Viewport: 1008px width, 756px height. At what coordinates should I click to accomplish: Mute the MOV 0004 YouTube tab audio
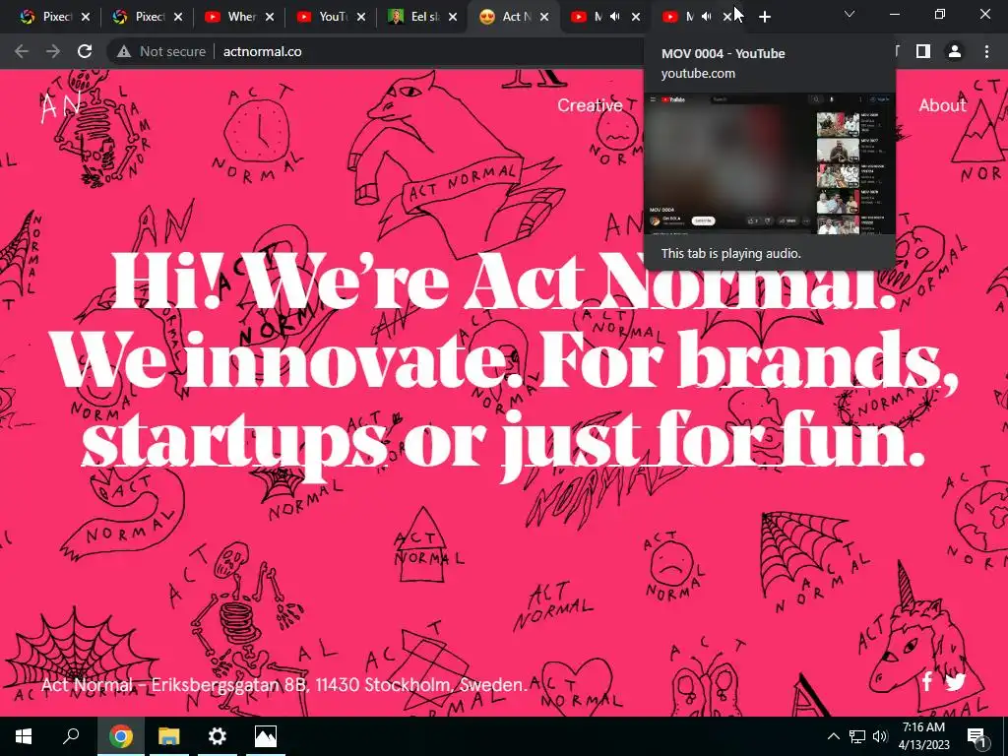point(707,17)
